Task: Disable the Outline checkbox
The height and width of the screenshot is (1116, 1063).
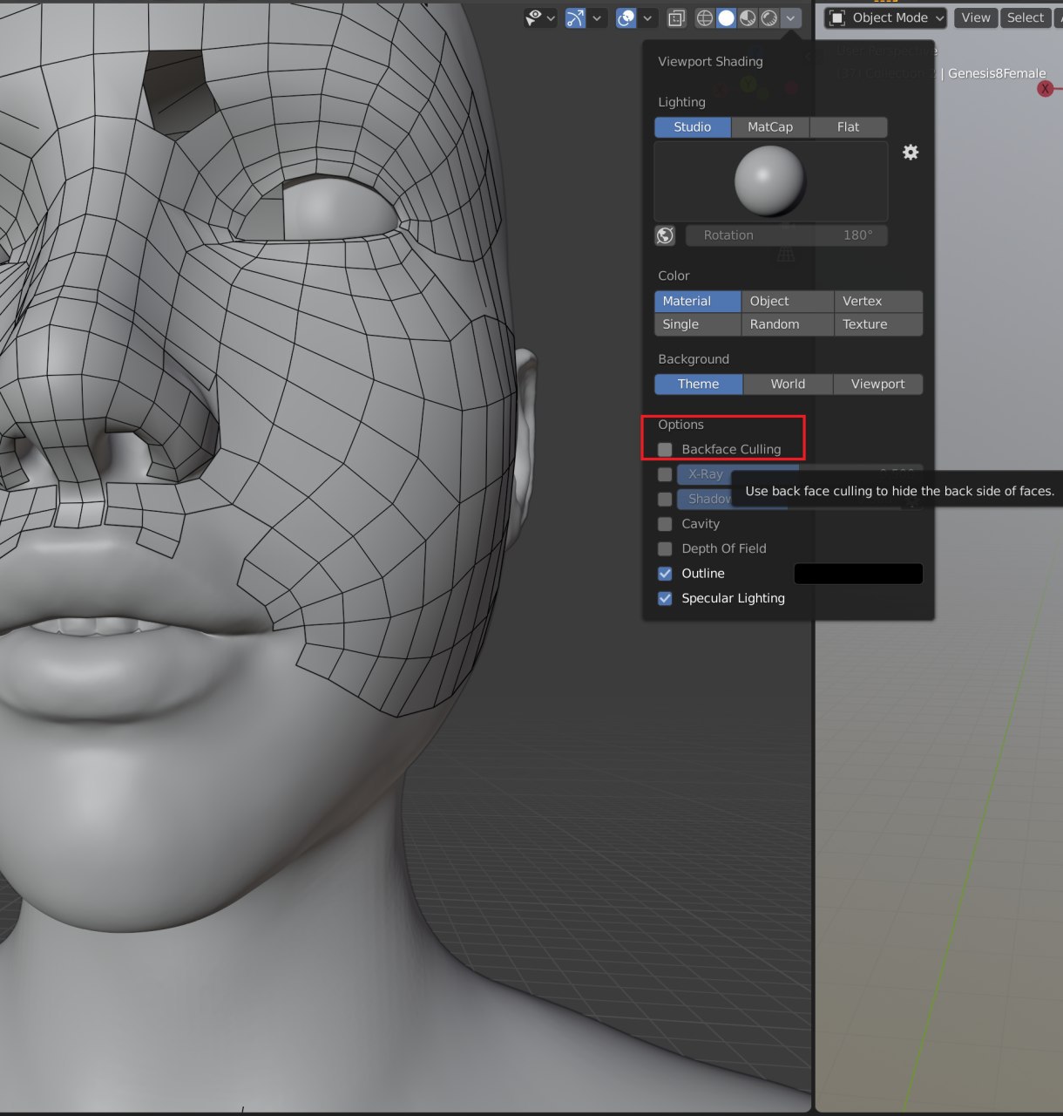Action: pos(665,574)
